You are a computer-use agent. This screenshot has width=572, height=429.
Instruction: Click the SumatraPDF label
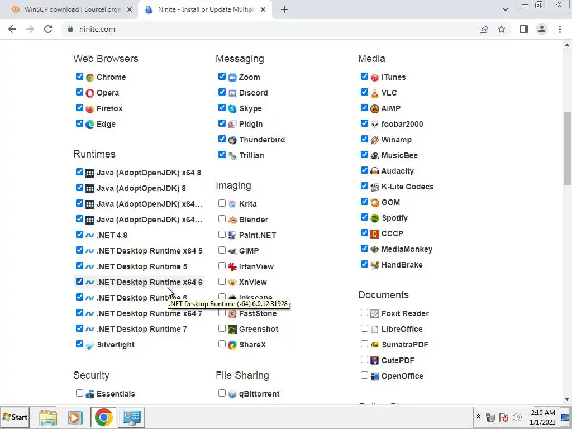[404, 345]
